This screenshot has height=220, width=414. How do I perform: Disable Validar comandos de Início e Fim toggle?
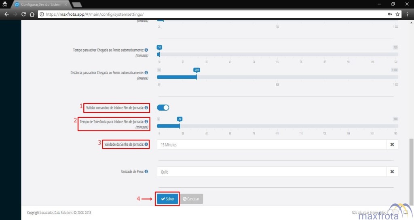pos(163,107)
